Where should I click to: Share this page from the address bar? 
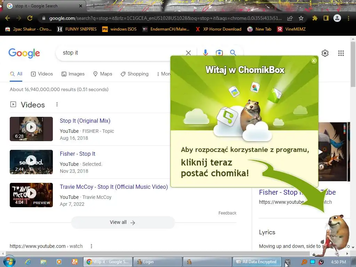point(290,18)
